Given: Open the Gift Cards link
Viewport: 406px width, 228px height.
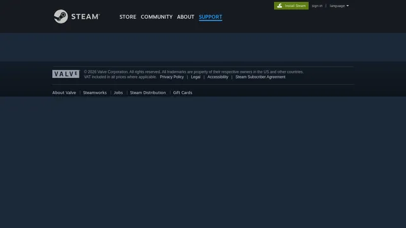Looking at the screenshot, I should point(183,92).
